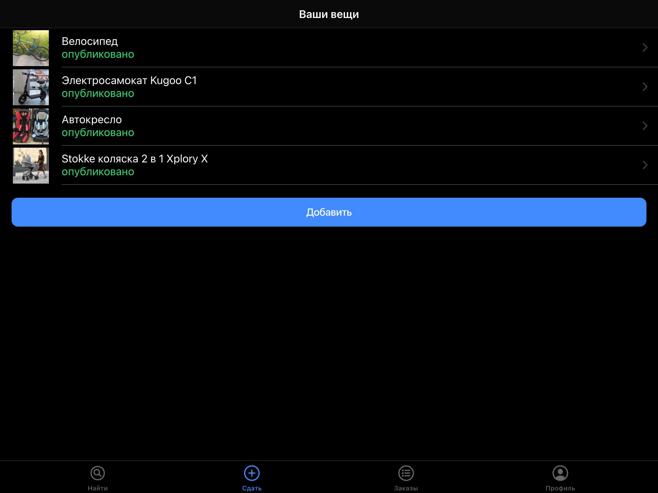Expand the Велосипед row chevron
658x493 pixels.
[645, 48]
